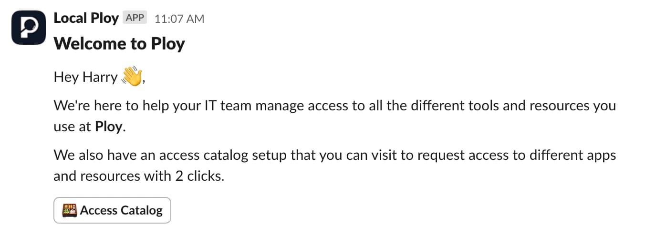Click the 11:07 AM message timestamp
The width and height of the screenshot is (666, 235).
[x=179, y=20]
